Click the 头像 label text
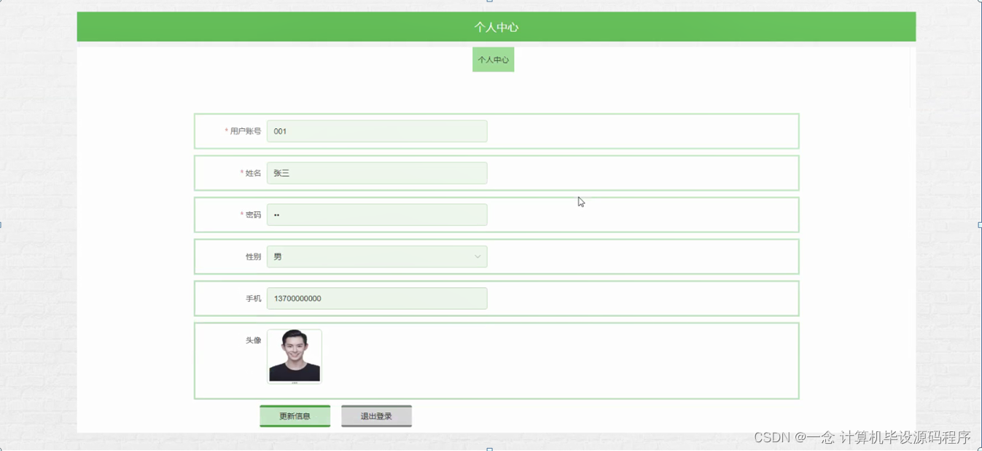982x451 pixels. tap(253, 340)
